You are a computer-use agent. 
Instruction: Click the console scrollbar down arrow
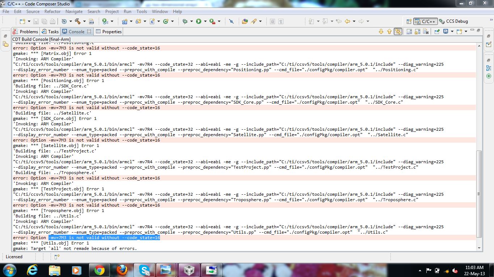point(480,248)
